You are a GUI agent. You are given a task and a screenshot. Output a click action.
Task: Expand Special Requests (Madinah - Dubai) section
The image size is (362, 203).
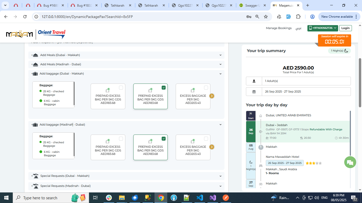pyautogui.click(x=126, y=186)
